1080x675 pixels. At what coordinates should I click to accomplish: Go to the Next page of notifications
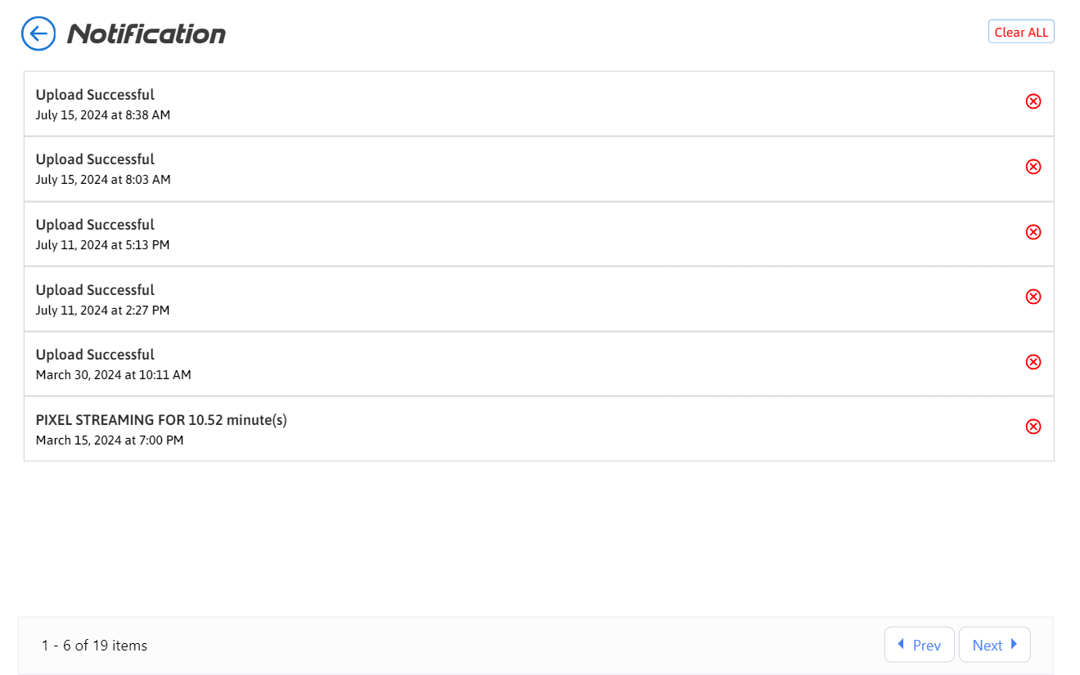tap(994, 645)
